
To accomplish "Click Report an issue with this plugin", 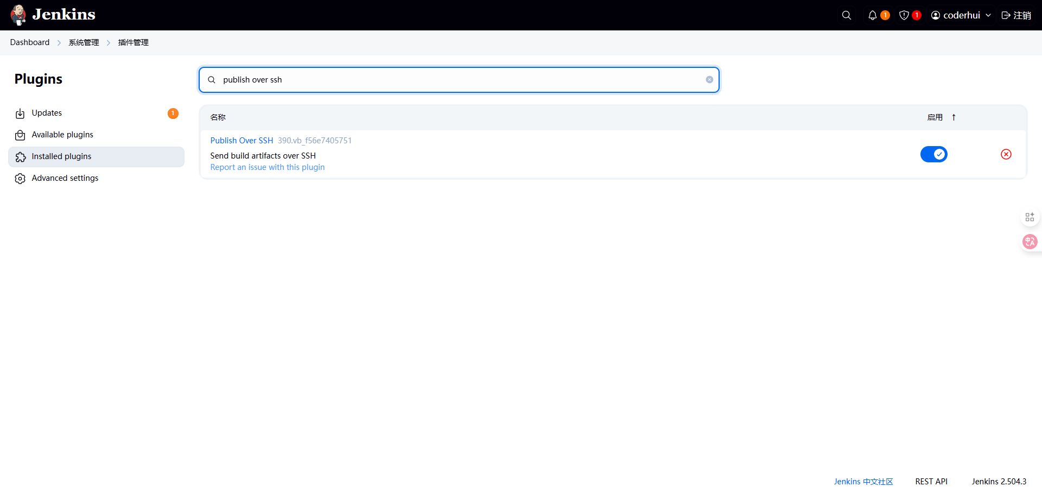I will pos(268,167).
